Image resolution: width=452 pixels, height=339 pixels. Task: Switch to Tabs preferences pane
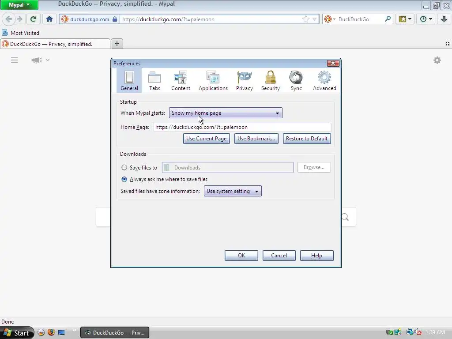[x=154, y=80]
